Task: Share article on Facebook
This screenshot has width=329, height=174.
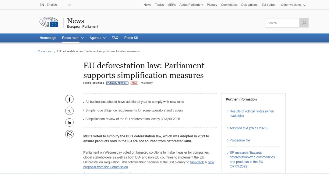Action: click(x=69, y=99)
